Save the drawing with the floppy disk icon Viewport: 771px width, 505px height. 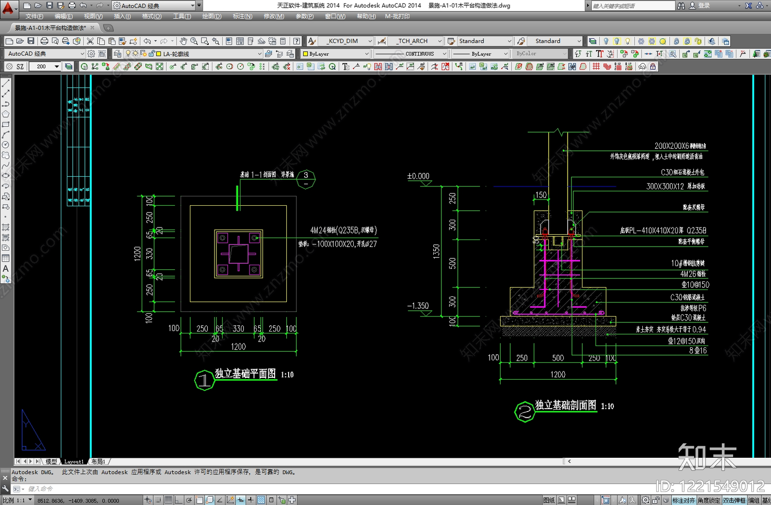pyautogui.click(x=30, y=41)
